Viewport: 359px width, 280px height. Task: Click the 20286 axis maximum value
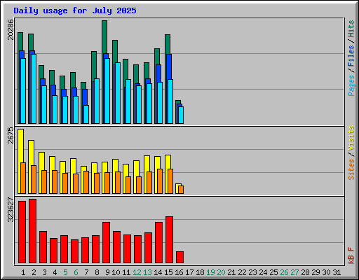click(11, 29)
